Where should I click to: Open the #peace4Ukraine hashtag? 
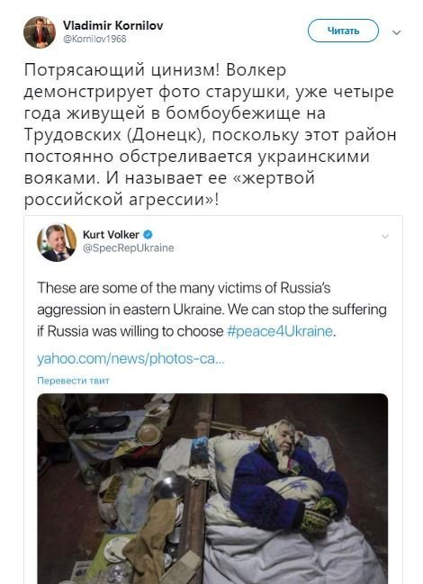[280, 331]
